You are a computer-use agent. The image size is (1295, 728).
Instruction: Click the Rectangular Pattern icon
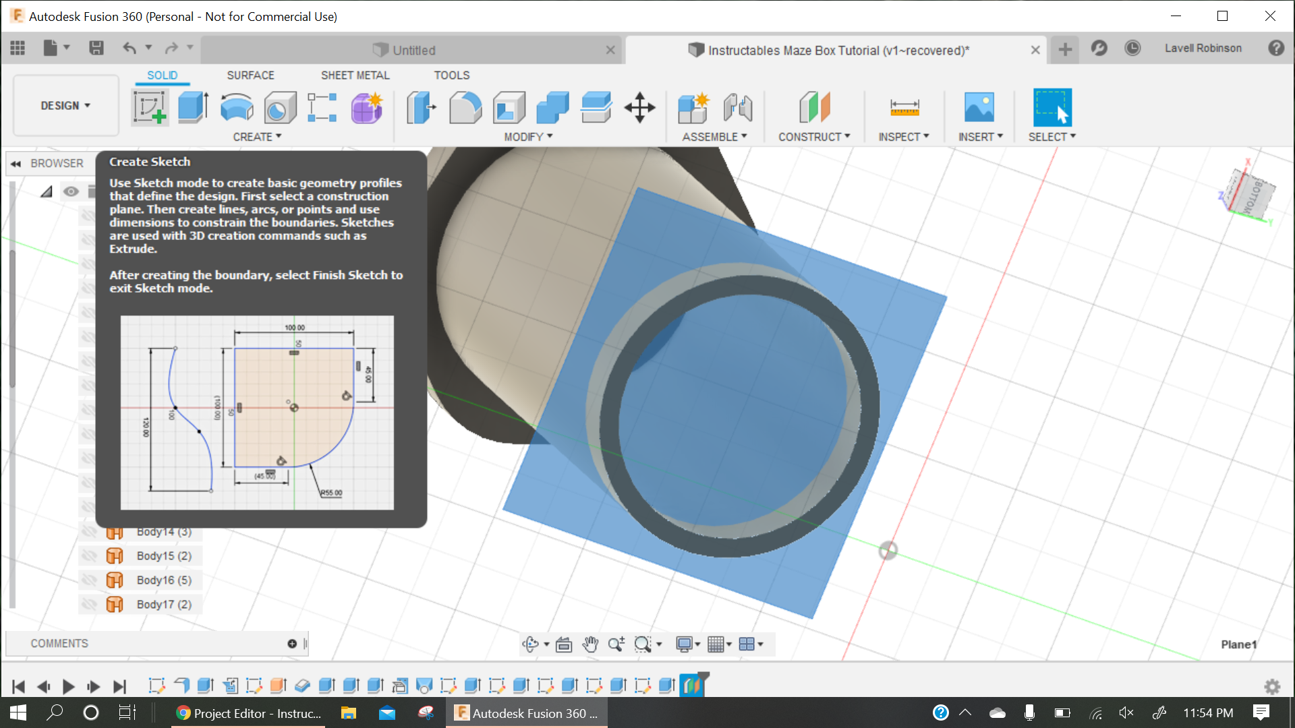click(x=322, y=108)
